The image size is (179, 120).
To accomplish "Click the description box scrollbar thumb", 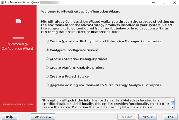I will (x=173, y=103).
